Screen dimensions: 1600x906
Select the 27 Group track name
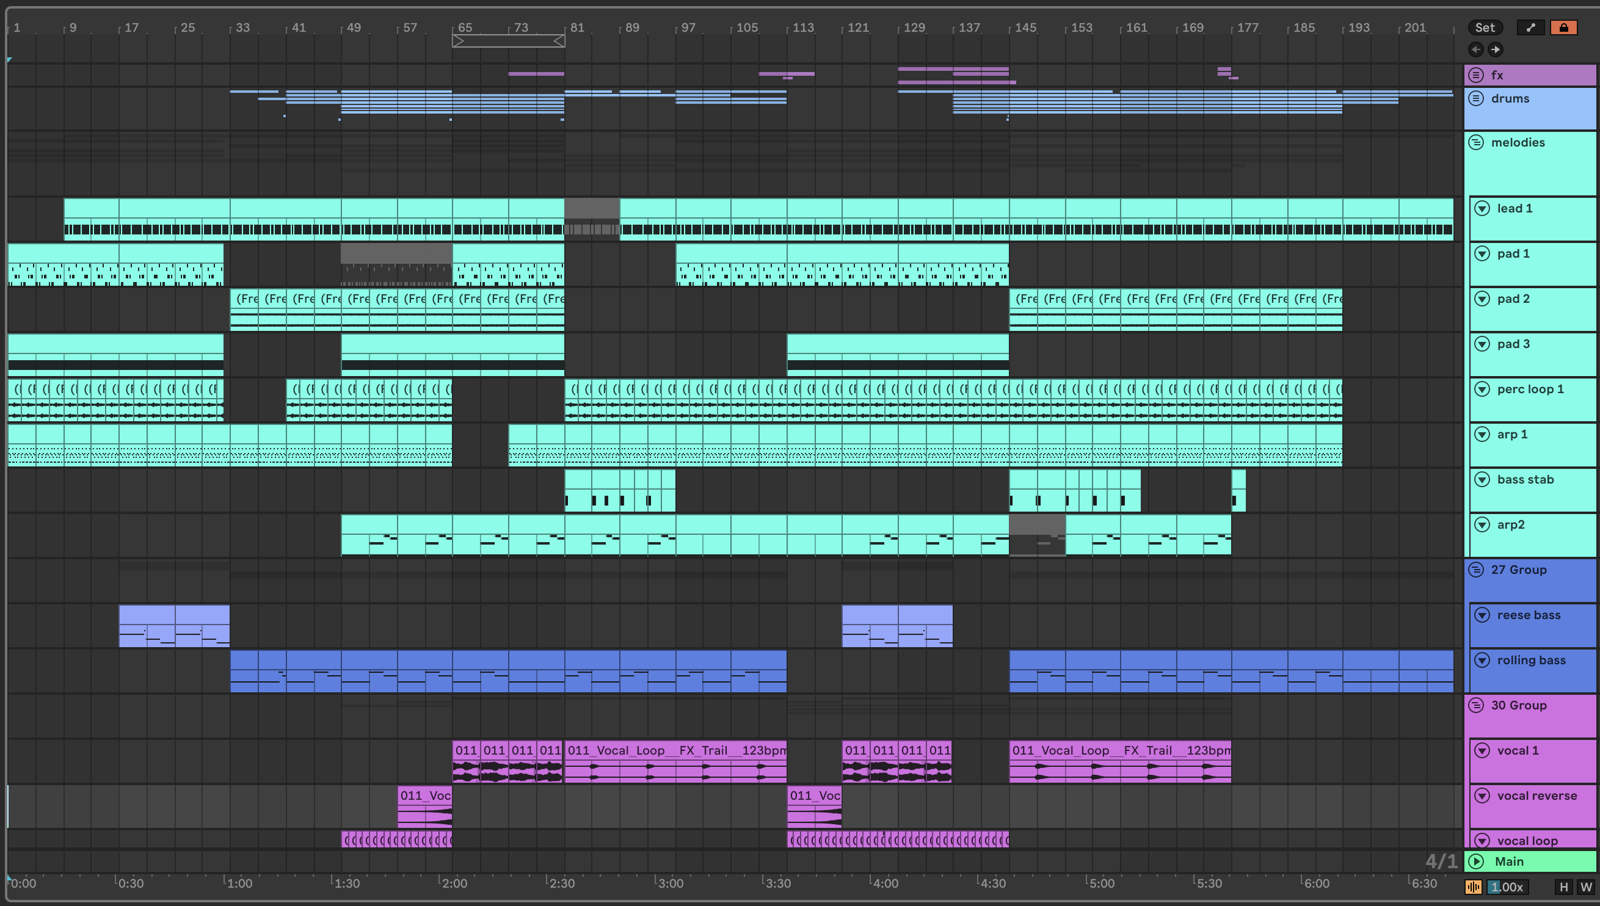click(1519, 570)
